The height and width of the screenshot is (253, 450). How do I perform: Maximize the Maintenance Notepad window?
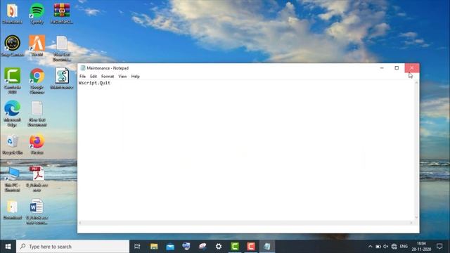click(397, 68)
